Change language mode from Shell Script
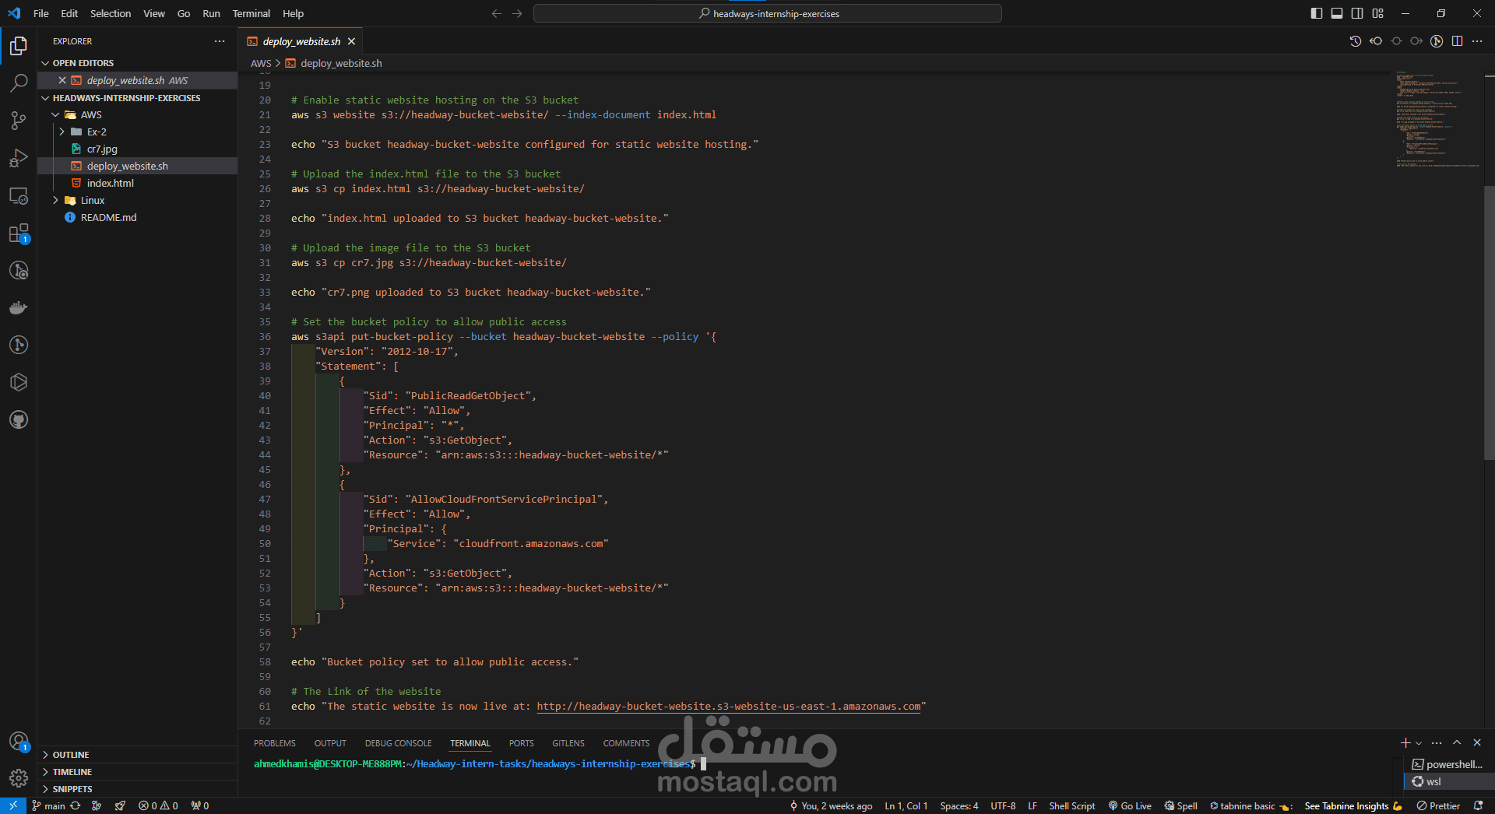Image resolution: width=1495 pixels, height=814 pixels. pyautogui.click(x=1071, y=805)
